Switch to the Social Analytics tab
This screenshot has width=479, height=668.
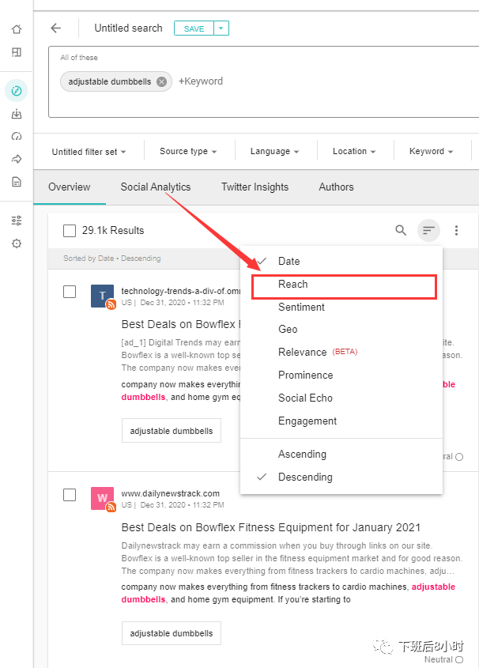point(156,187)
